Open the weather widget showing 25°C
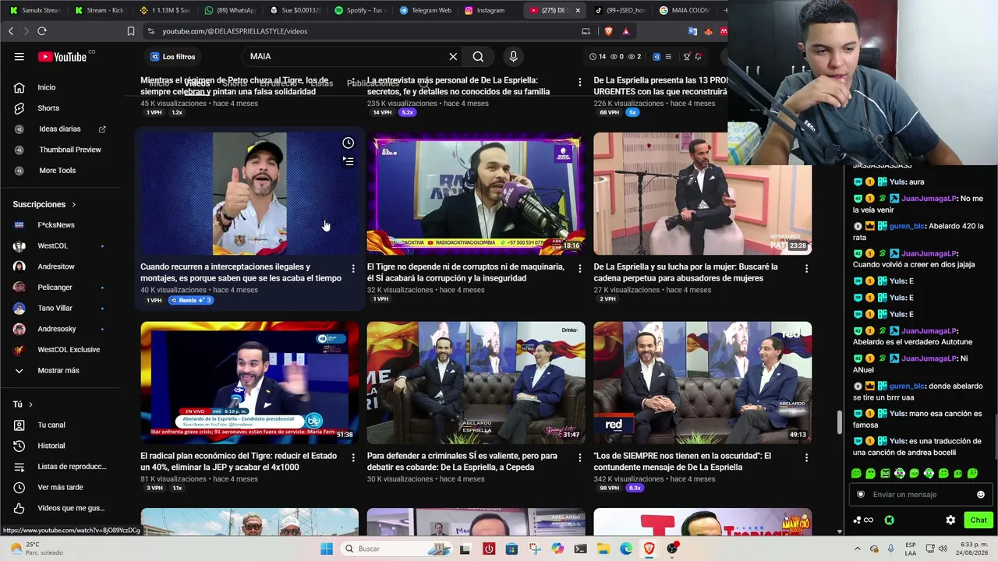The height and width of the screenshot is (561, 998). (37, 549)
